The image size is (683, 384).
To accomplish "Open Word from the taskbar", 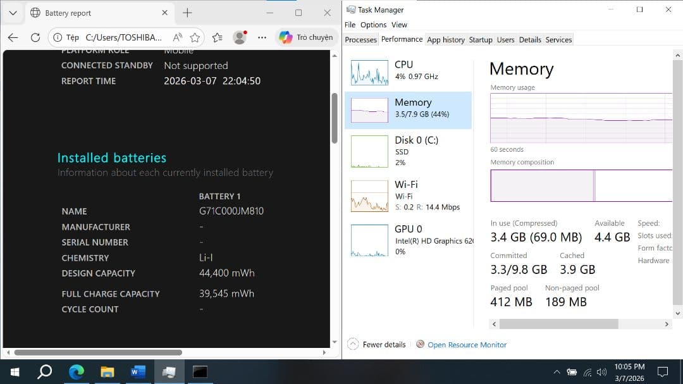I will [x=138, y=372].
